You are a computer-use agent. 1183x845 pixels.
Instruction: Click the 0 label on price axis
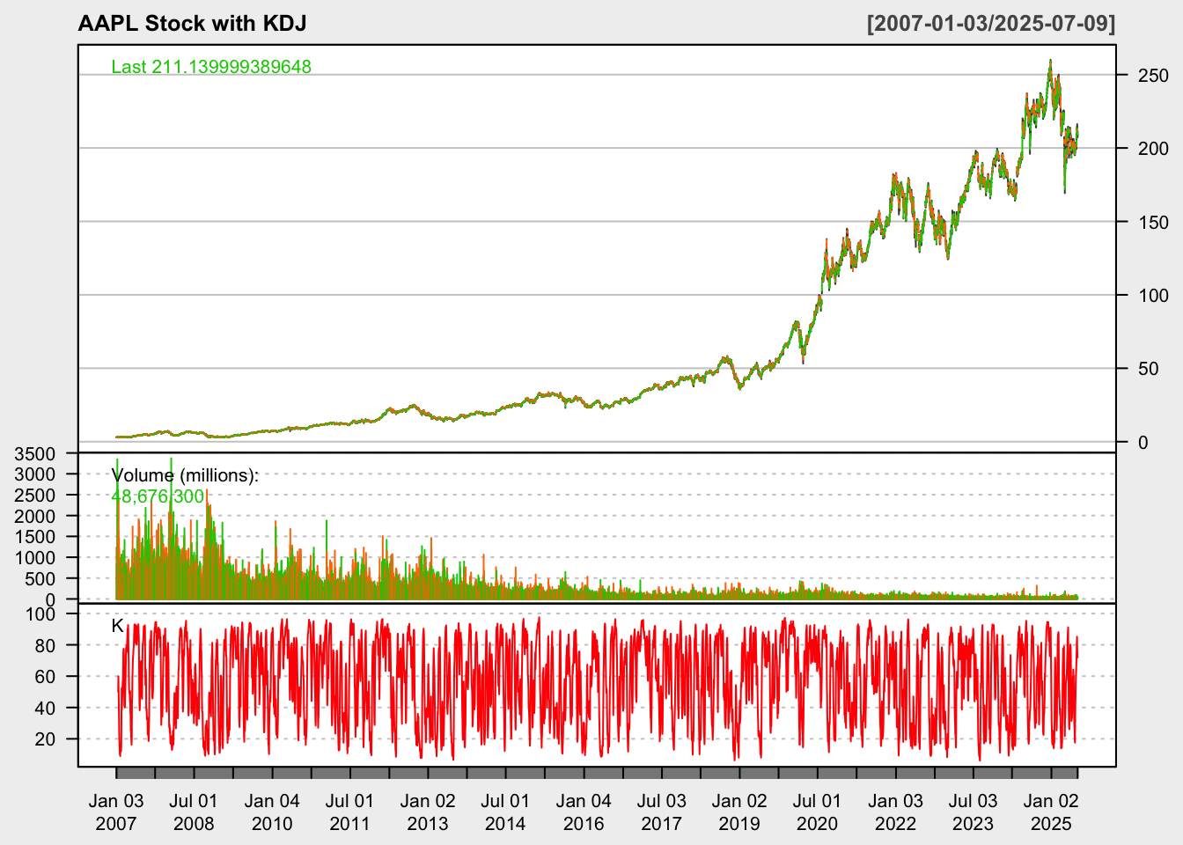[x=1143, y=443]
